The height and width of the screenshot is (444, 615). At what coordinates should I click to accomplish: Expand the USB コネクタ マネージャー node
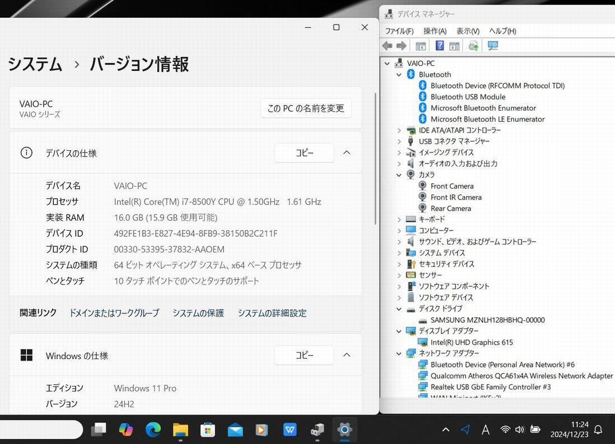[399, 141]
